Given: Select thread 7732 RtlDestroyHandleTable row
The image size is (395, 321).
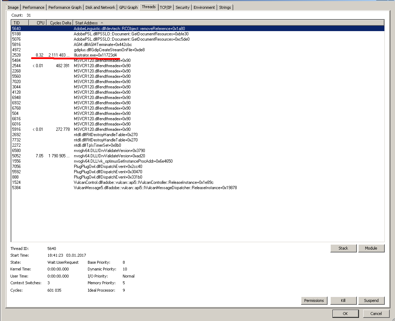Looking at the screenshot, I should [x=198, y=140].
